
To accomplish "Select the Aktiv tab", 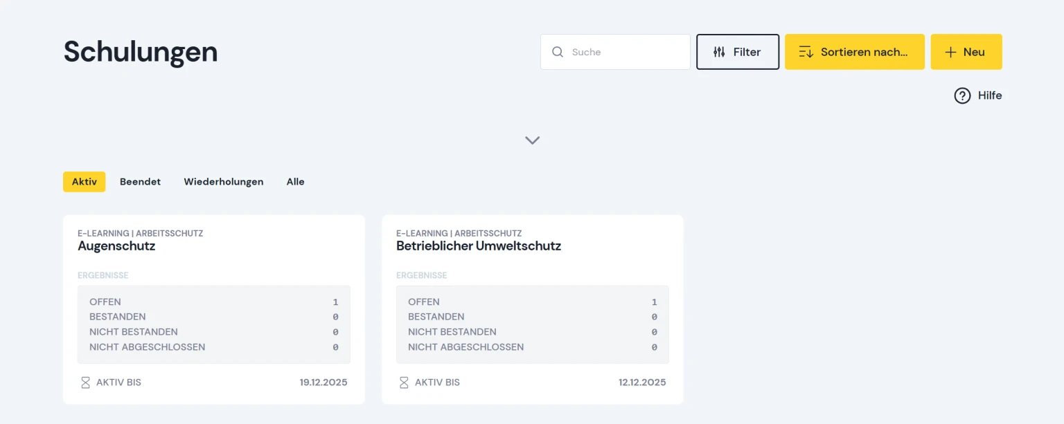I will click(x=84, y=182).
